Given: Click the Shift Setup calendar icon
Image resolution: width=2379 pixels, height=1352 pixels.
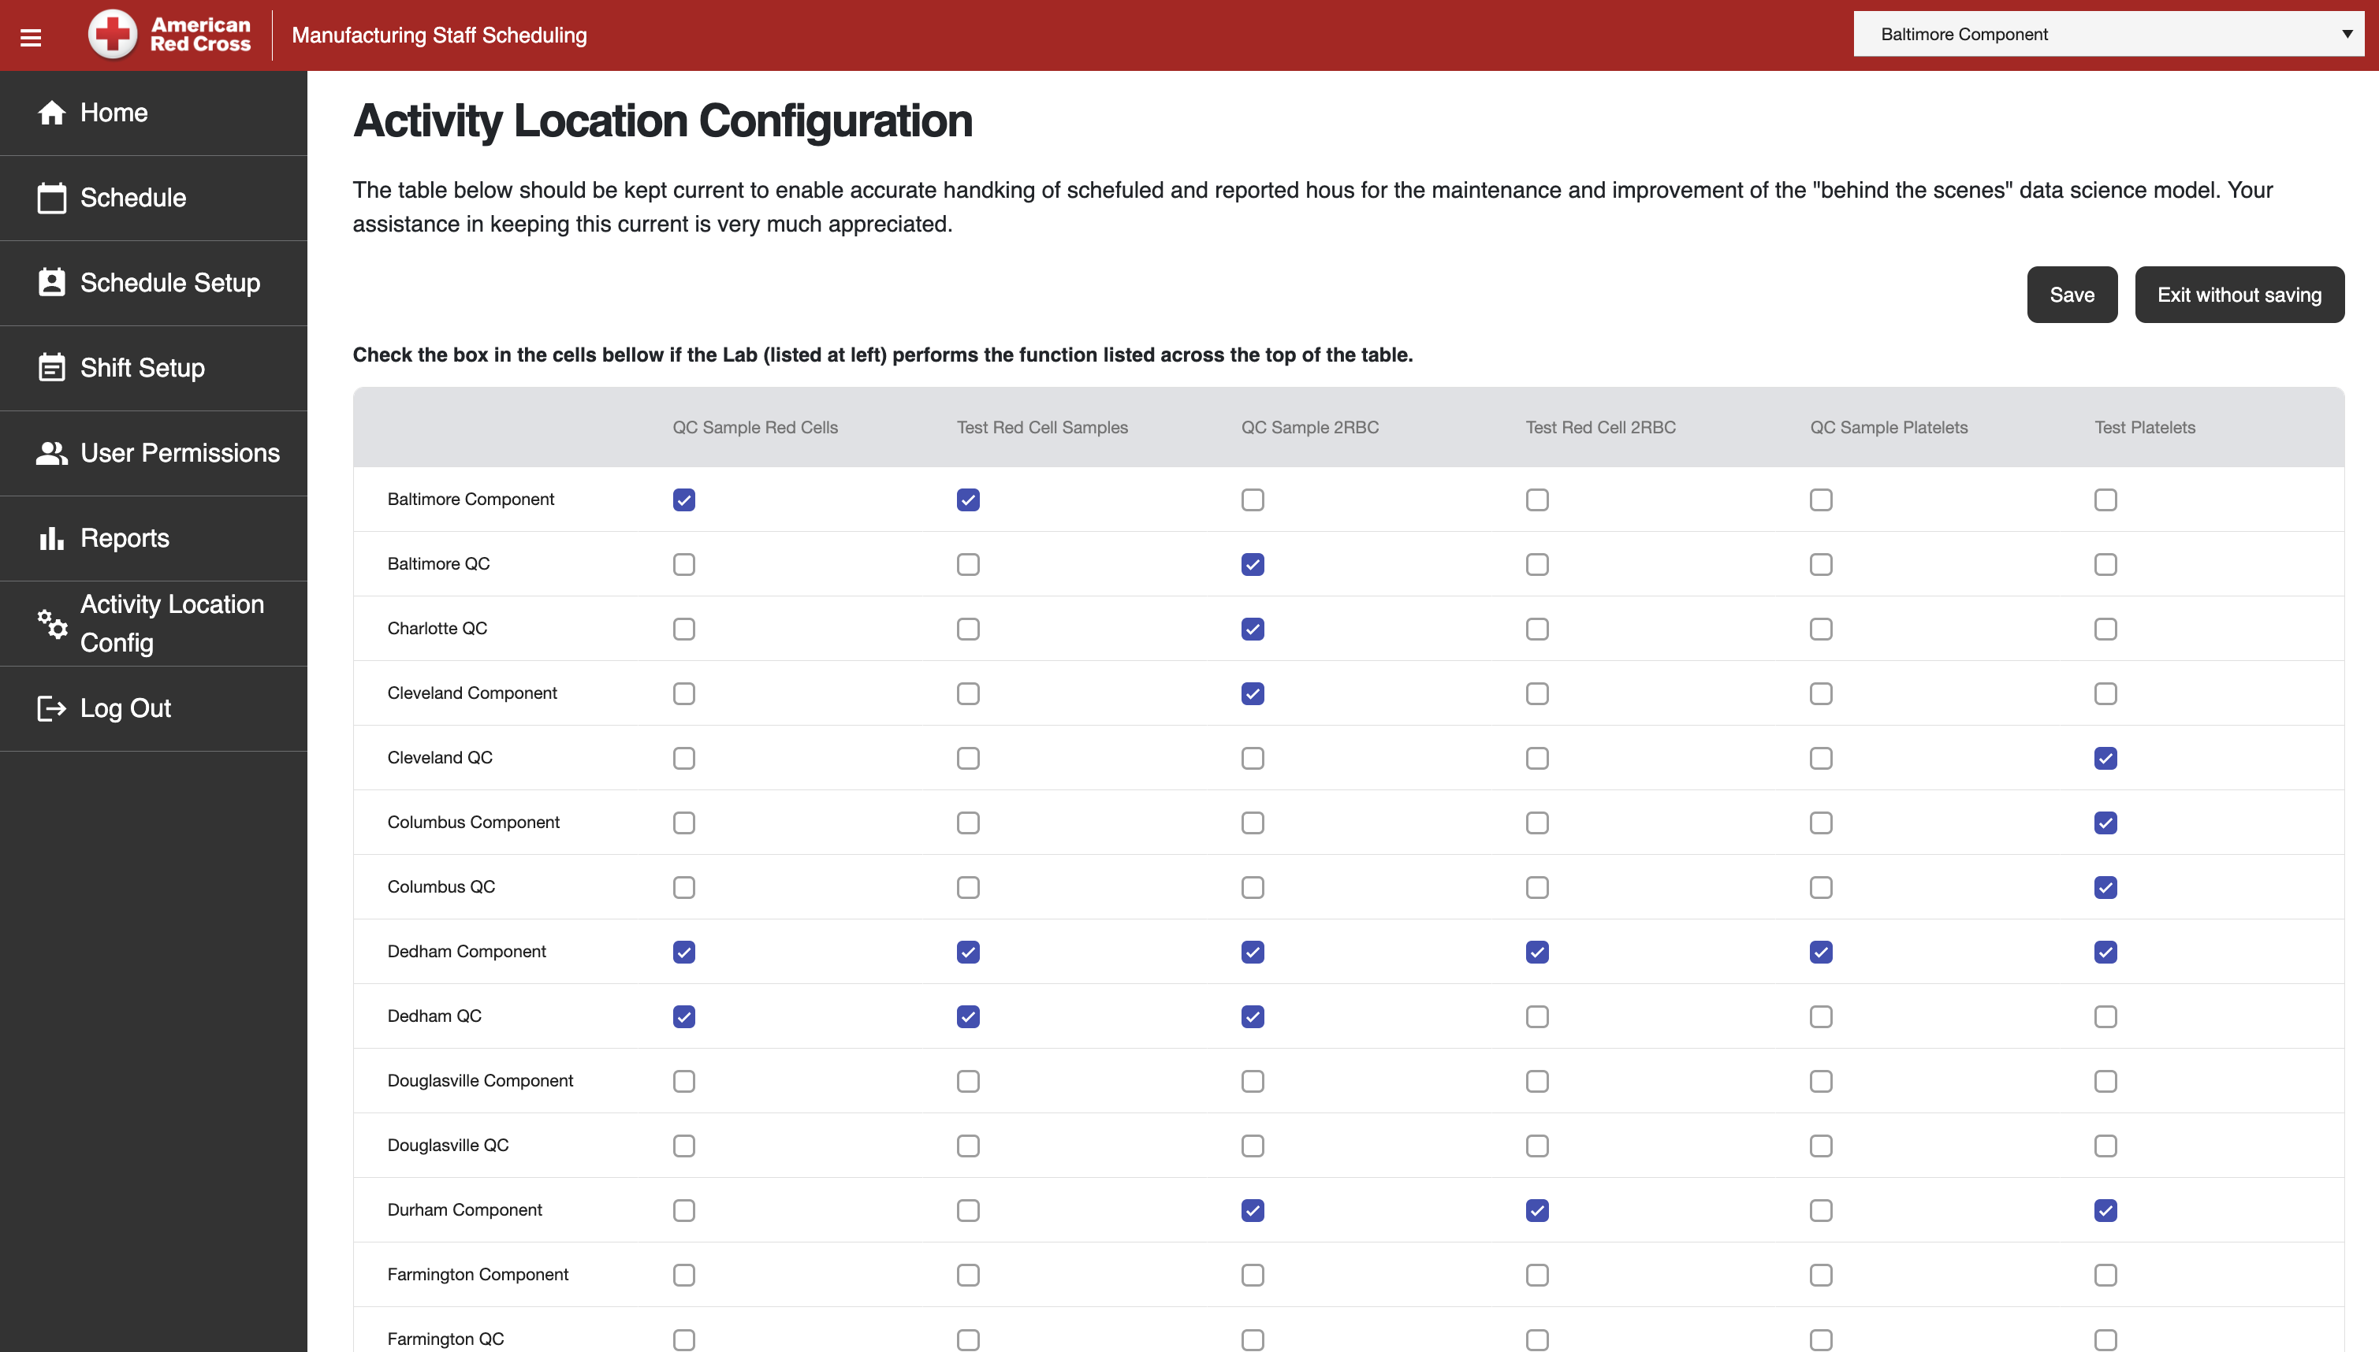Looking at the screenshot, I should [x=52, y=368].
